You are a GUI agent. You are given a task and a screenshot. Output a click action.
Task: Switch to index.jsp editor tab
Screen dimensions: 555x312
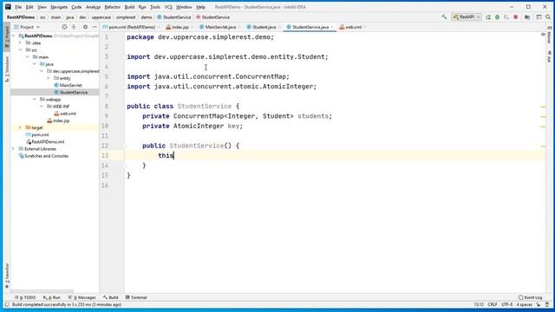180,27
